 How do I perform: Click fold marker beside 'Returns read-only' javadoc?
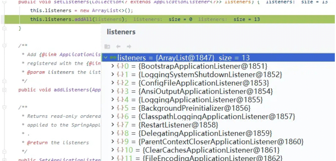(4, 108)
